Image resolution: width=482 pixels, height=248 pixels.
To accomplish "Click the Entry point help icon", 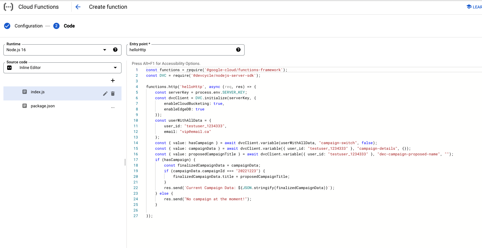I will click(x=238, y=50).
